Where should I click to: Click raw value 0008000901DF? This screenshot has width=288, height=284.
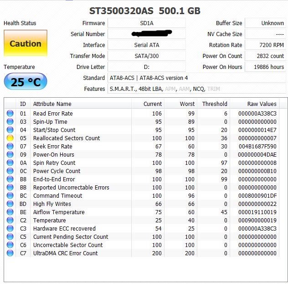257,196
